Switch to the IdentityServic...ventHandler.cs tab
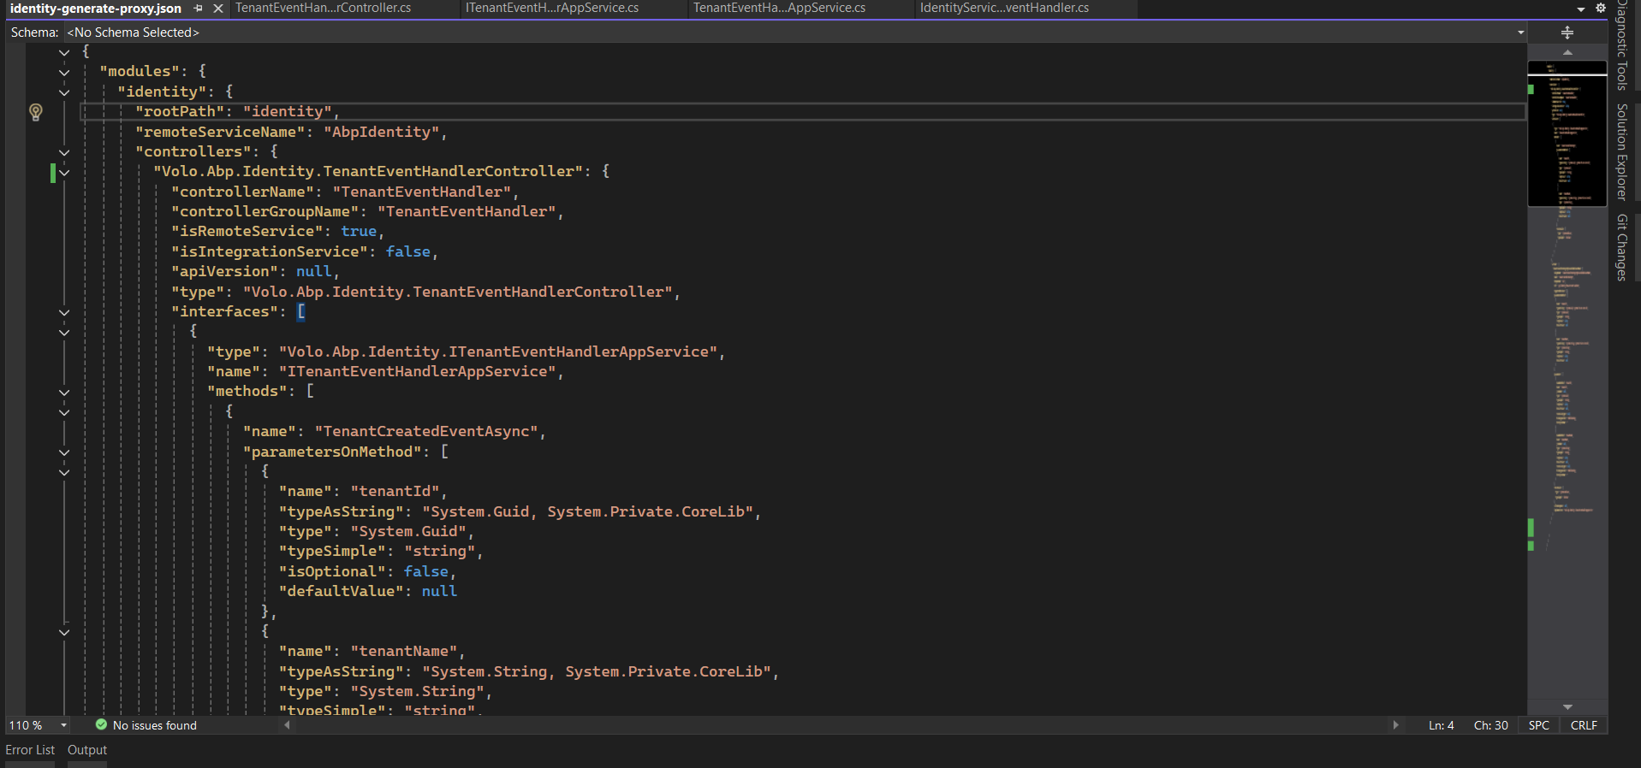Screen dimensions: 1641x768 pos(1004,9)
